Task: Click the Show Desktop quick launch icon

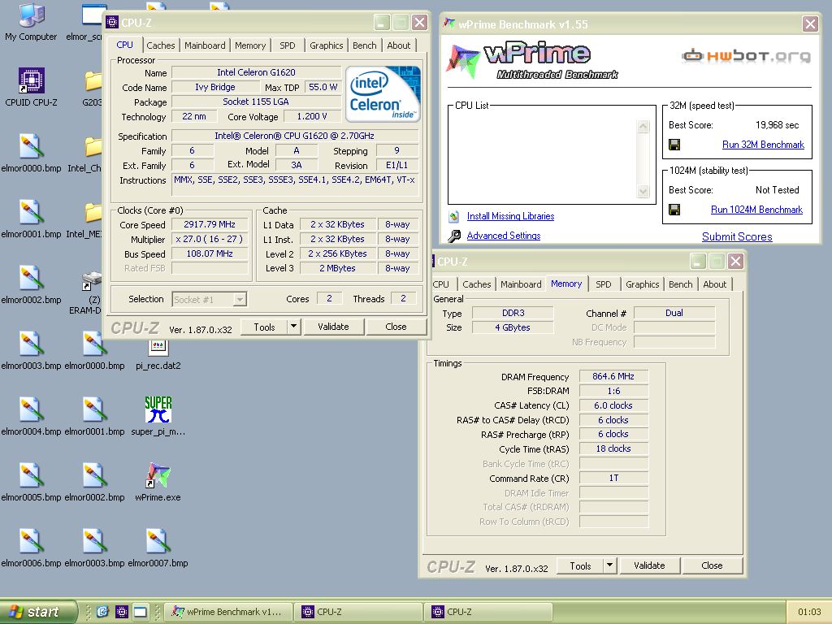Action: 140,612
